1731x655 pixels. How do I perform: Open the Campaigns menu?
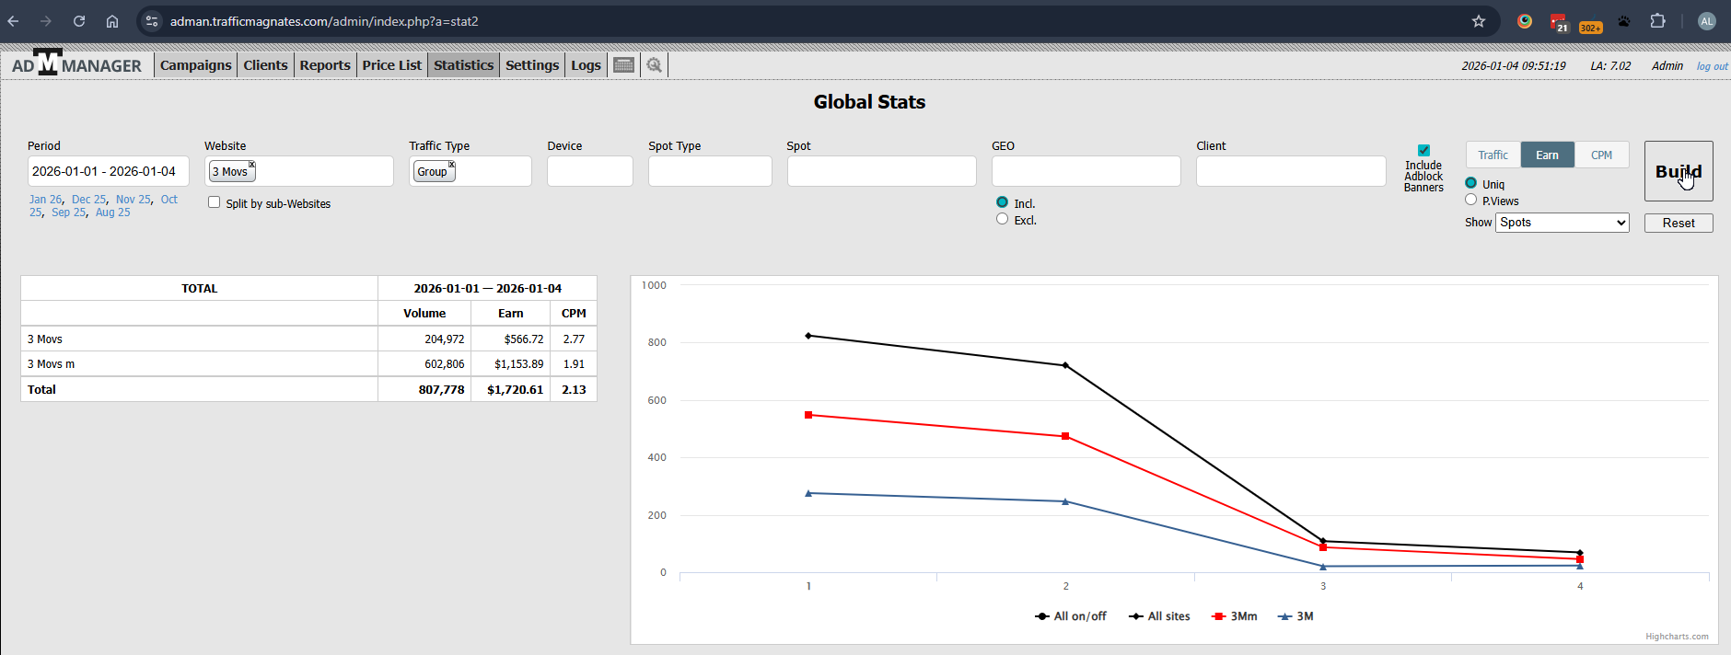[196, 65]
